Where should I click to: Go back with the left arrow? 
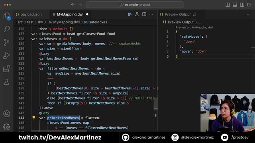pos(73,5)
